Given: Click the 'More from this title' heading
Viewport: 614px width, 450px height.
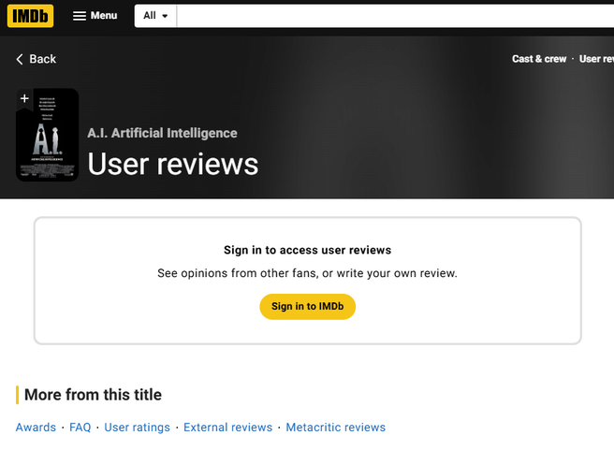Looking at the screenshot, I should pos(93,395).
